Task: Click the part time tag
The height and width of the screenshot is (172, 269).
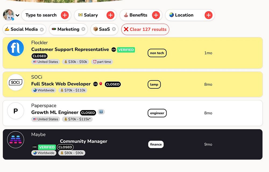Action: (x=102, y=62)
